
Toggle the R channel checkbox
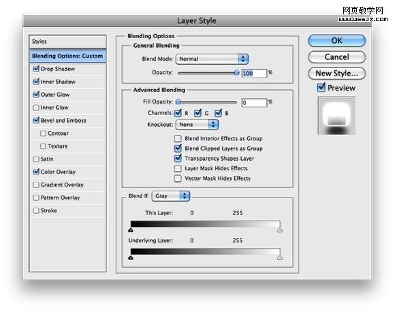[178, 113]
